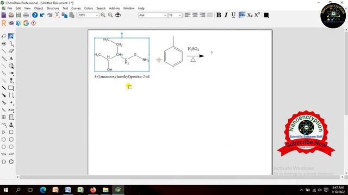This screenshot has height=195, width=348.
Task: Click the taskbar Search icon
Action: coord(18,190)
